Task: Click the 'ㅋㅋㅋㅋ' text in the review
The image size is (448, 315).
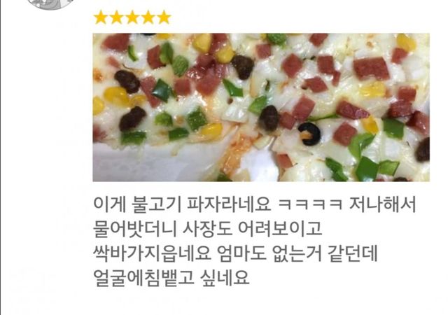Action: pos(309,204)
